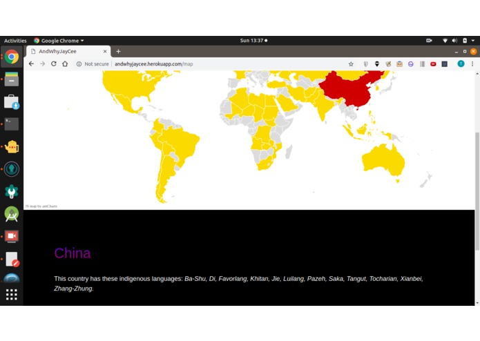Open the yellow teapot app in dock

(11, 146)
